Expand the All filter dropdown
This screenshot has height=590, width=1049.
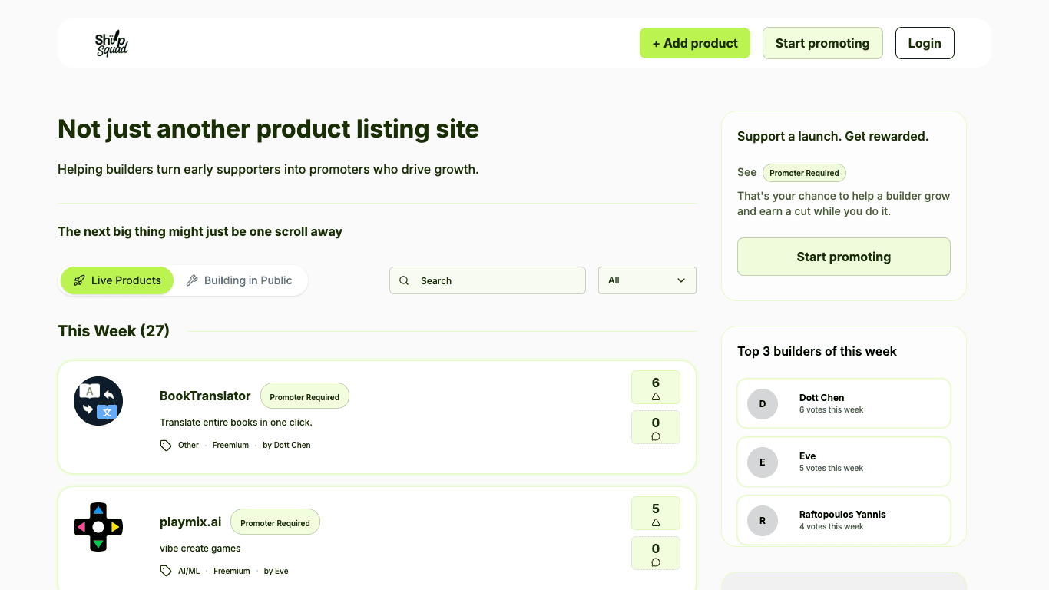click(x=647, y=280)
